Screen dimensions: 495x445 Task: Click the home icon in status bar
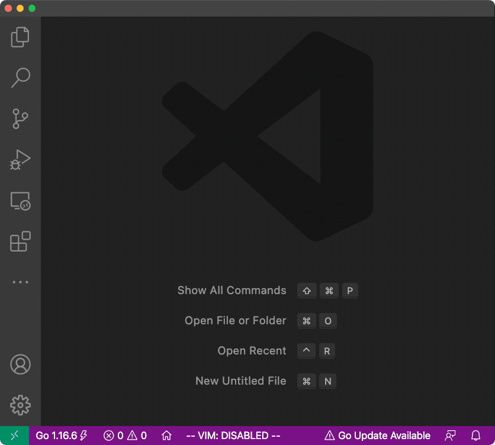pyautogui.click(x=166, y=436)
